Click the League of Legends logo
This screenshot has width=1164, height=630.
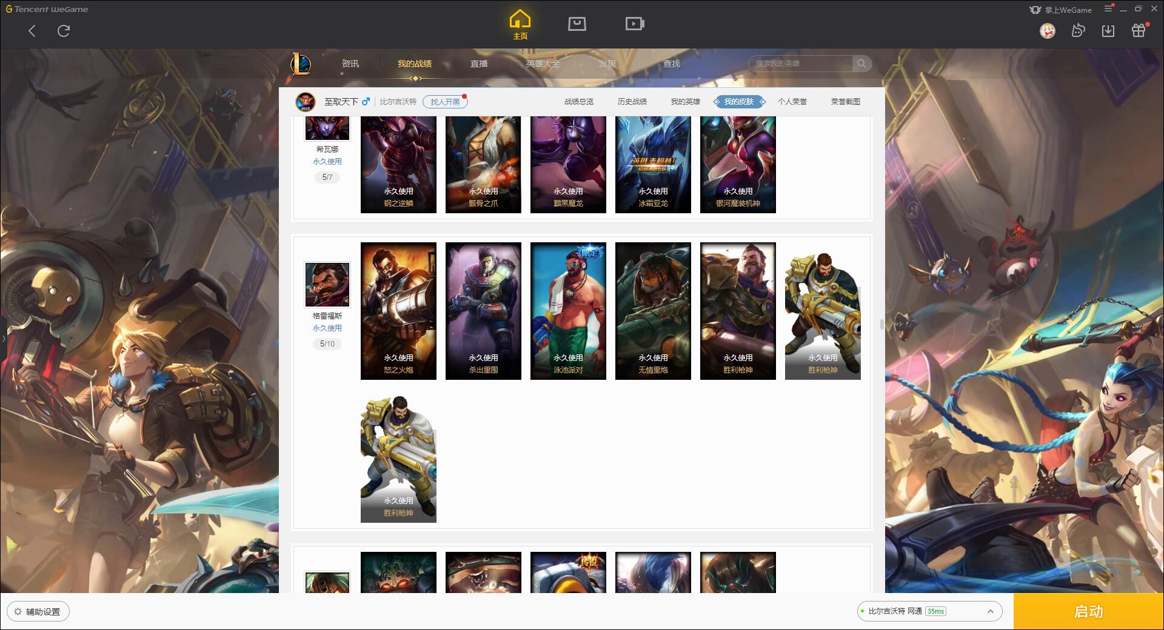pyautogui.click(x=301, y=64)
